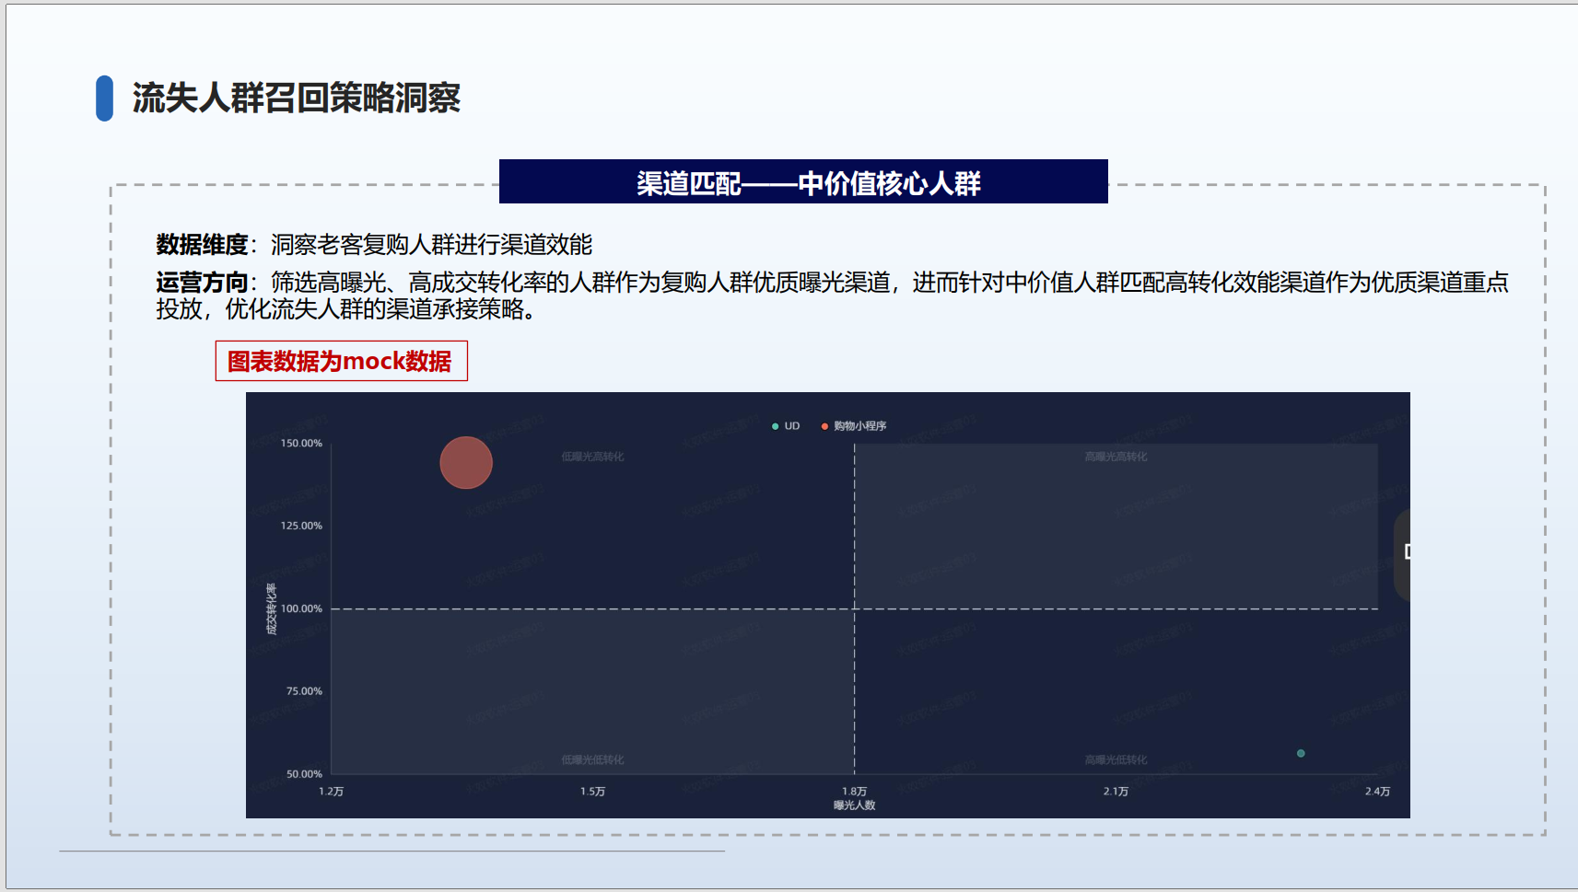Click the quadrant label 高曝光高转化

pyautogui.click(x=1116, y=457)
